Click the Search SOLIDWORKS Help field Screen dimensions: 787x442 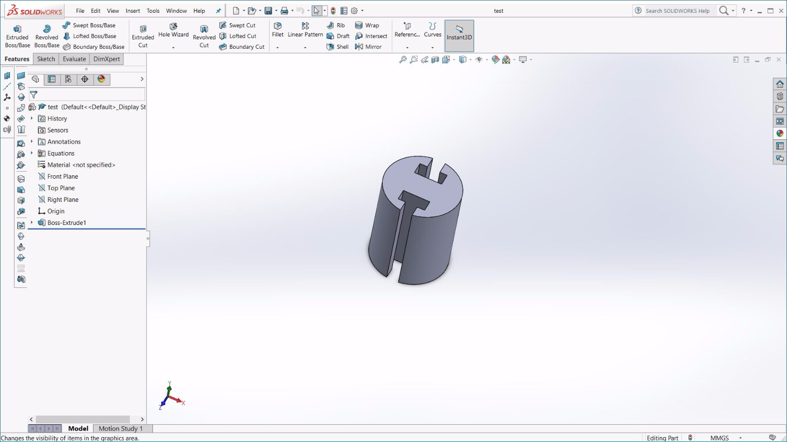click(x=677, y=11)
